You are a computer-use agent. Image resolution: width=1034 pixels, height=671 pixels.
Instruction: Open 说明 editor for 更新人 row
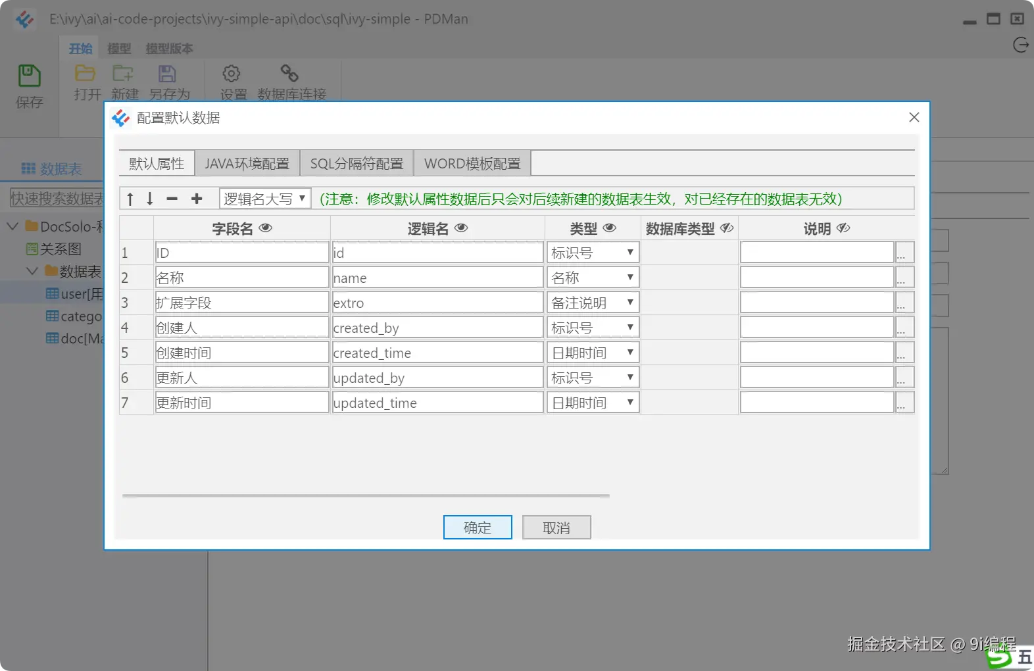coord(904,378)
